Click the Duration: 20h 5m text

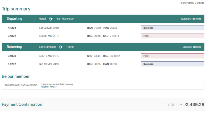point(191,47)
